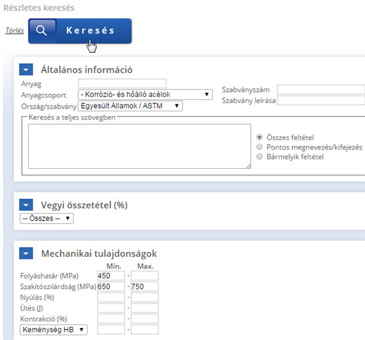Click the Általános információ heading text
365x340 pixels.
coord(87,69)
